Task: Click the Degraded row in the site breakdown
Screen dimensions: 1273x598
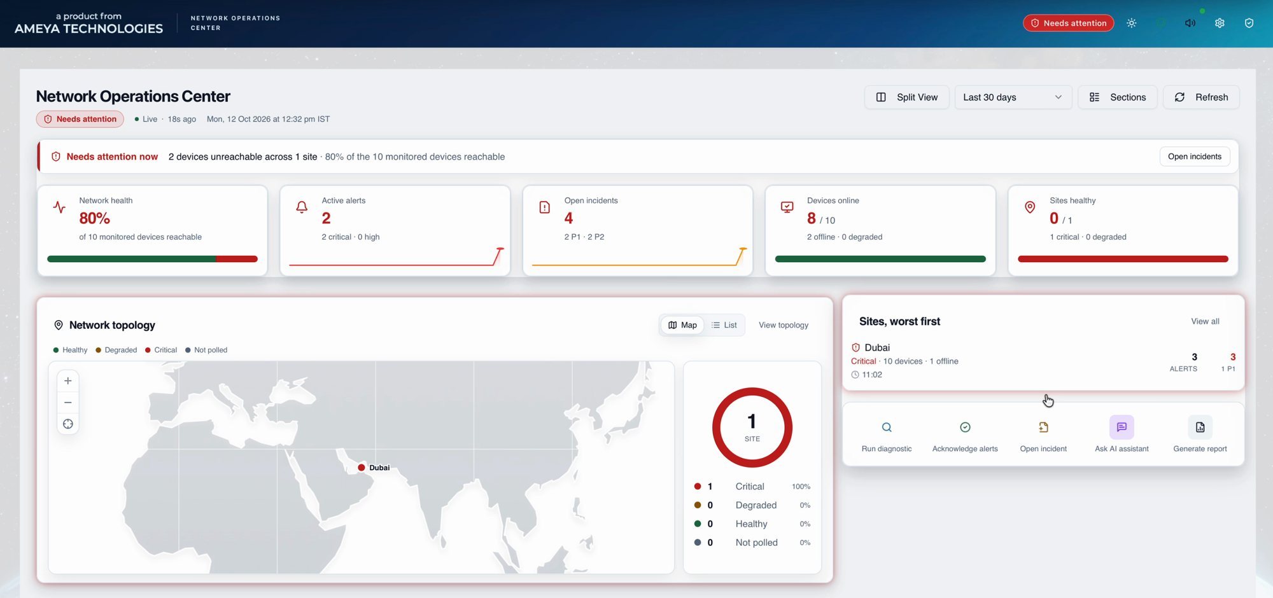Action: pos(752,505)
